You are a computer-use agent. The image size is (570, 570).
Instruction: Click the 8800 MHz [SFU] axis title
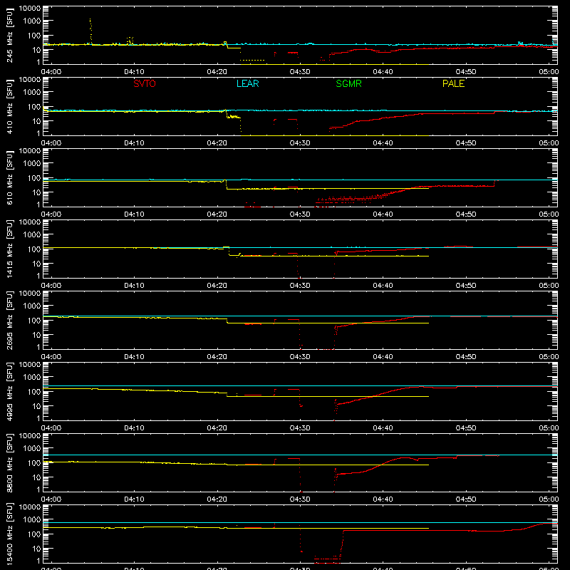pyautogui.click(x=9, y=462)
